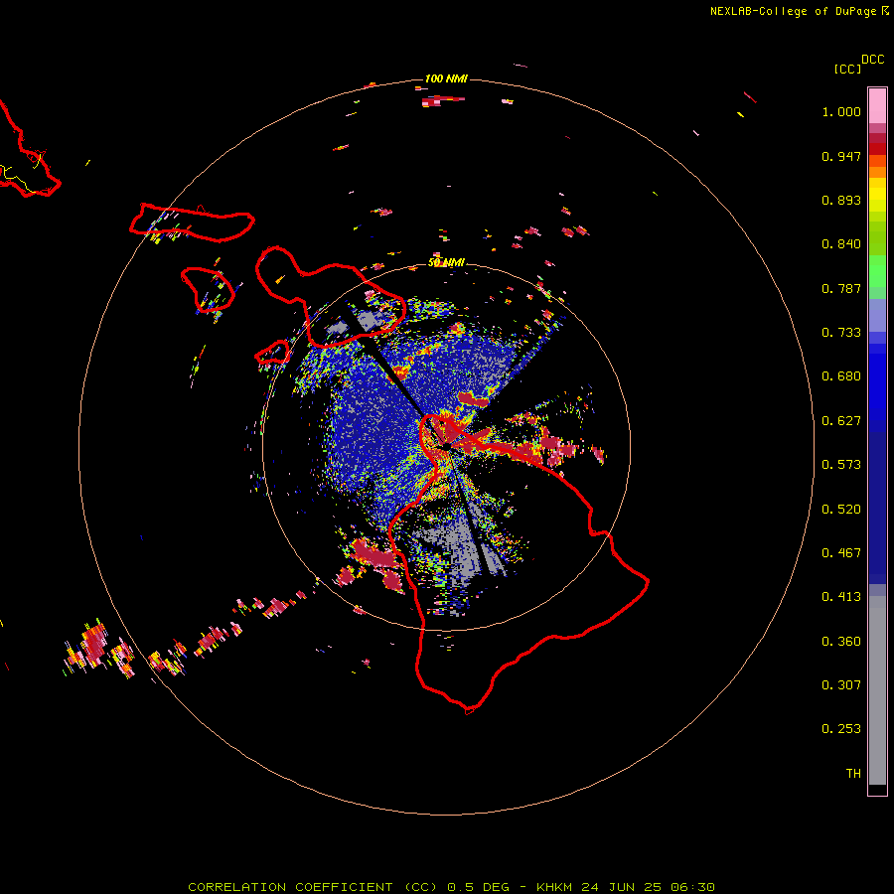Click the 100 NMI range ring label
This screenshot has height=894, width=894.
(446, 78)
